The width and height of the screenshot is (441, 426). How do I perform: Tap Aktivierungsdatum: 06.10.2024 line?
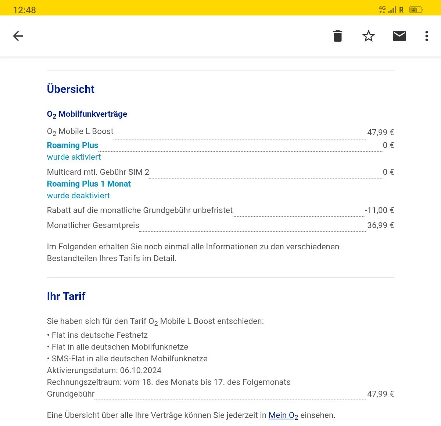coord(104,370)
